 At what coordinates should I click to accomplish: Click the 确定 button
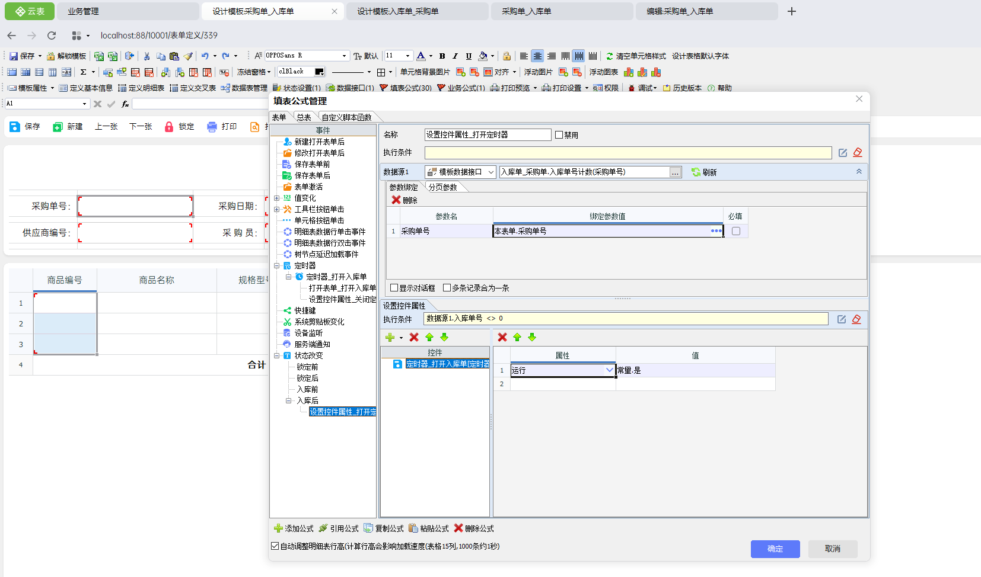[x=775, y=549]
